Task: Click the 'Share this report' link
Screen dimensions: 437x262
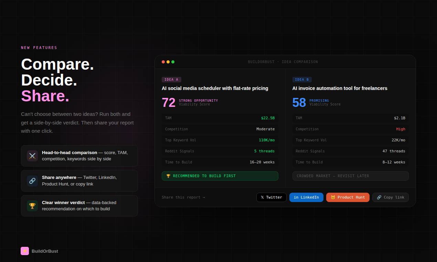Action: [183, 197]
